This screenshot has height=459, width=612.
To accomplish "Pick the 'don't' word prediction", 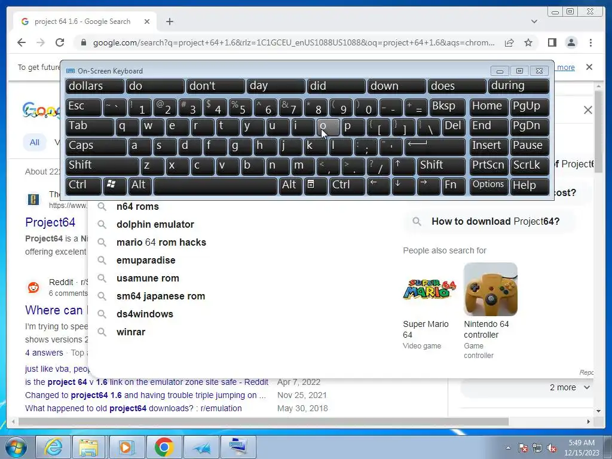I will tap(215, 86).
